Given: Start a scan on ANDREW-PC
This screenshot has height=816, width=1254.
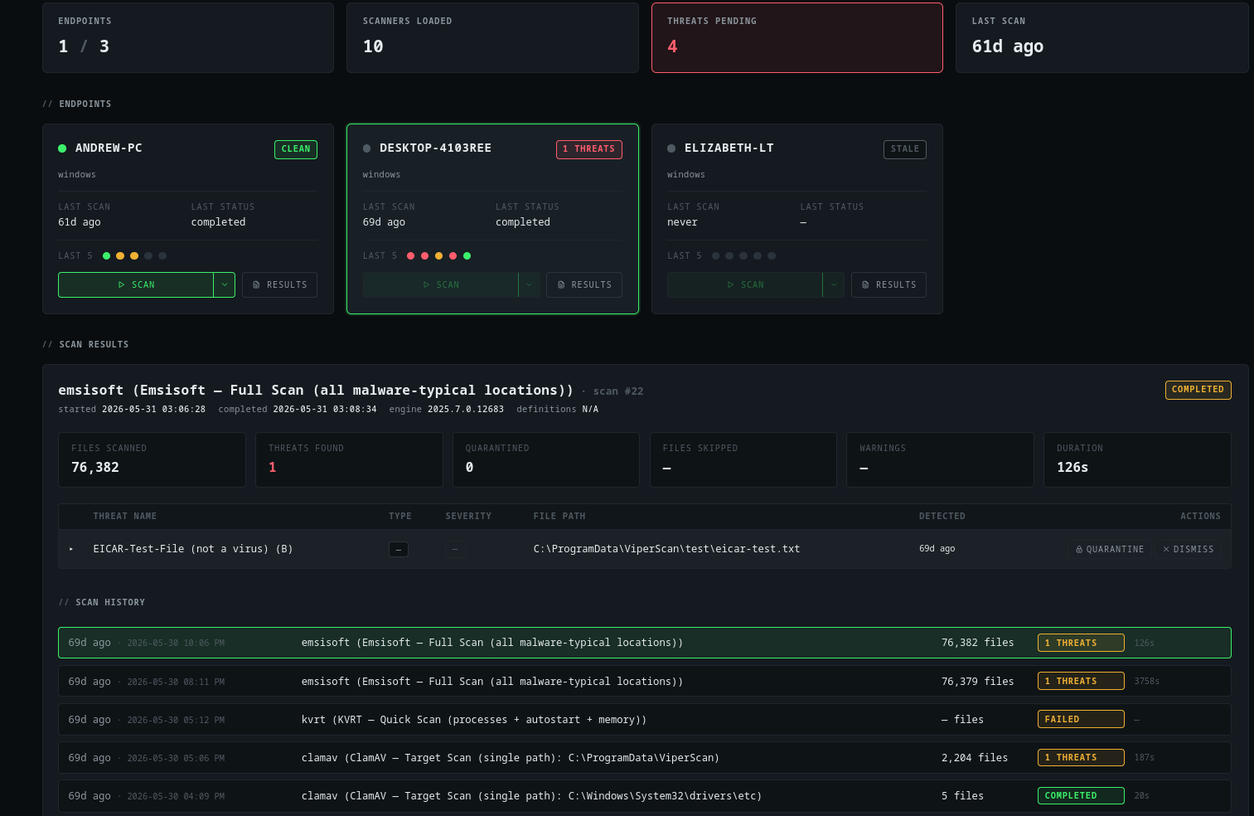Looking at the screenshot, I should (136, 284).
